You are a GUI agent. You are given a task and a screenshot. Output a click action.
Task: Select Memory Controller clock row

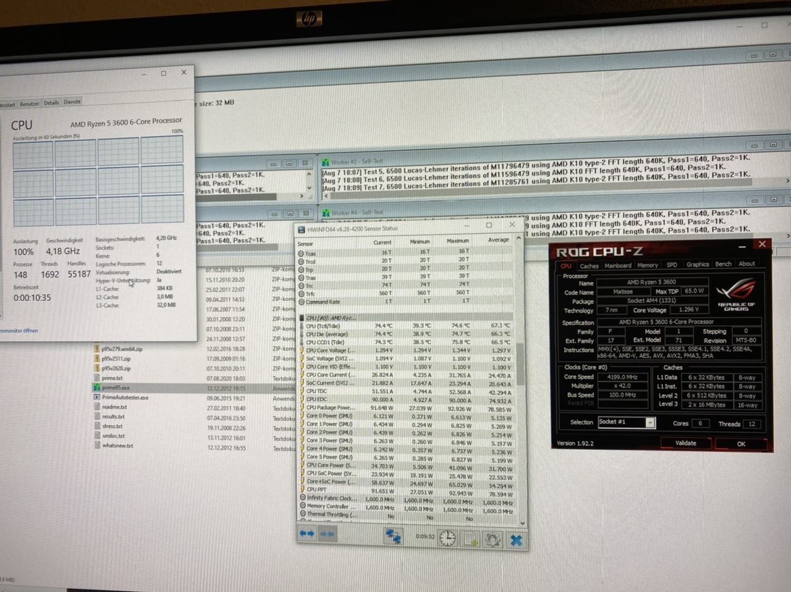(406, 507)
